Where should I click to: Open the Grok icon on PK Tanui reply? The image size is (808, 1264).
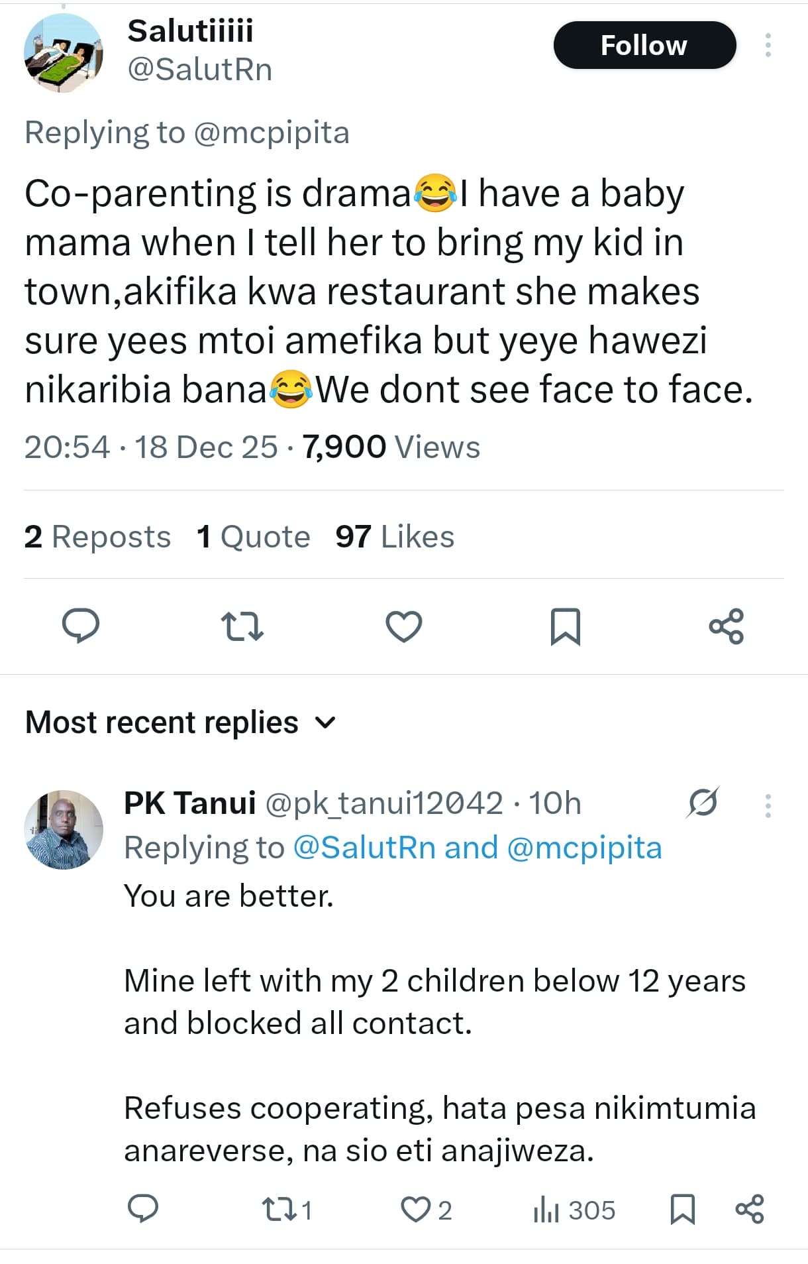pyautogui.click(x=702, y=803)
